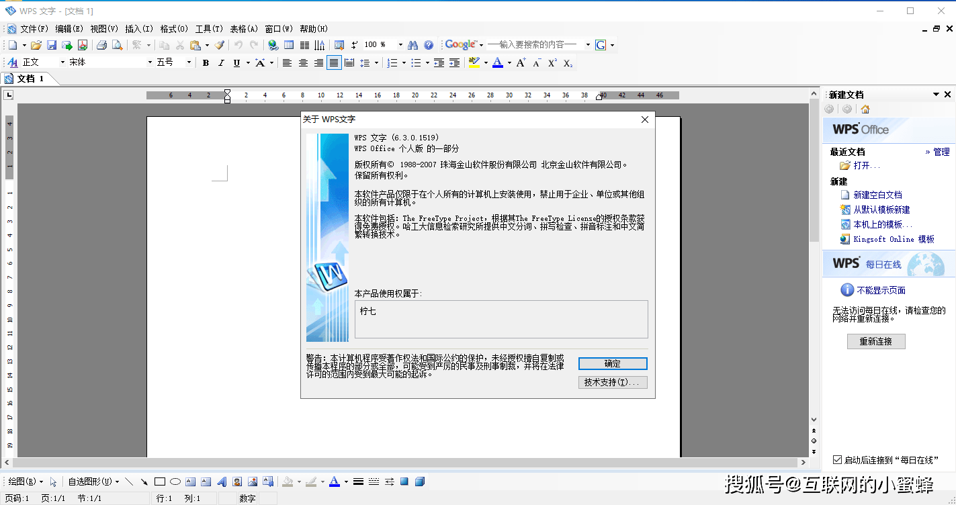This screenshot has height=505, width=956.
Task: Toggle Bold formatting
Action: tap(206, 62)
